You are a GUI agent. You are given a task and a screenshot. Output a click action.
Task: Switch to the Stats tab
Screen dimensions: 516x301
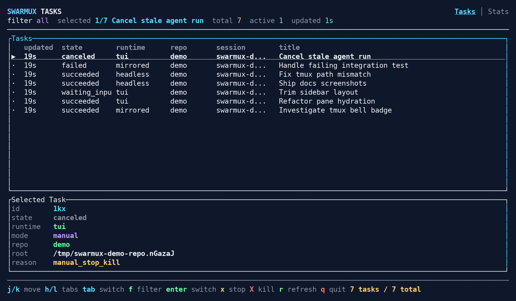pos(498,11)
